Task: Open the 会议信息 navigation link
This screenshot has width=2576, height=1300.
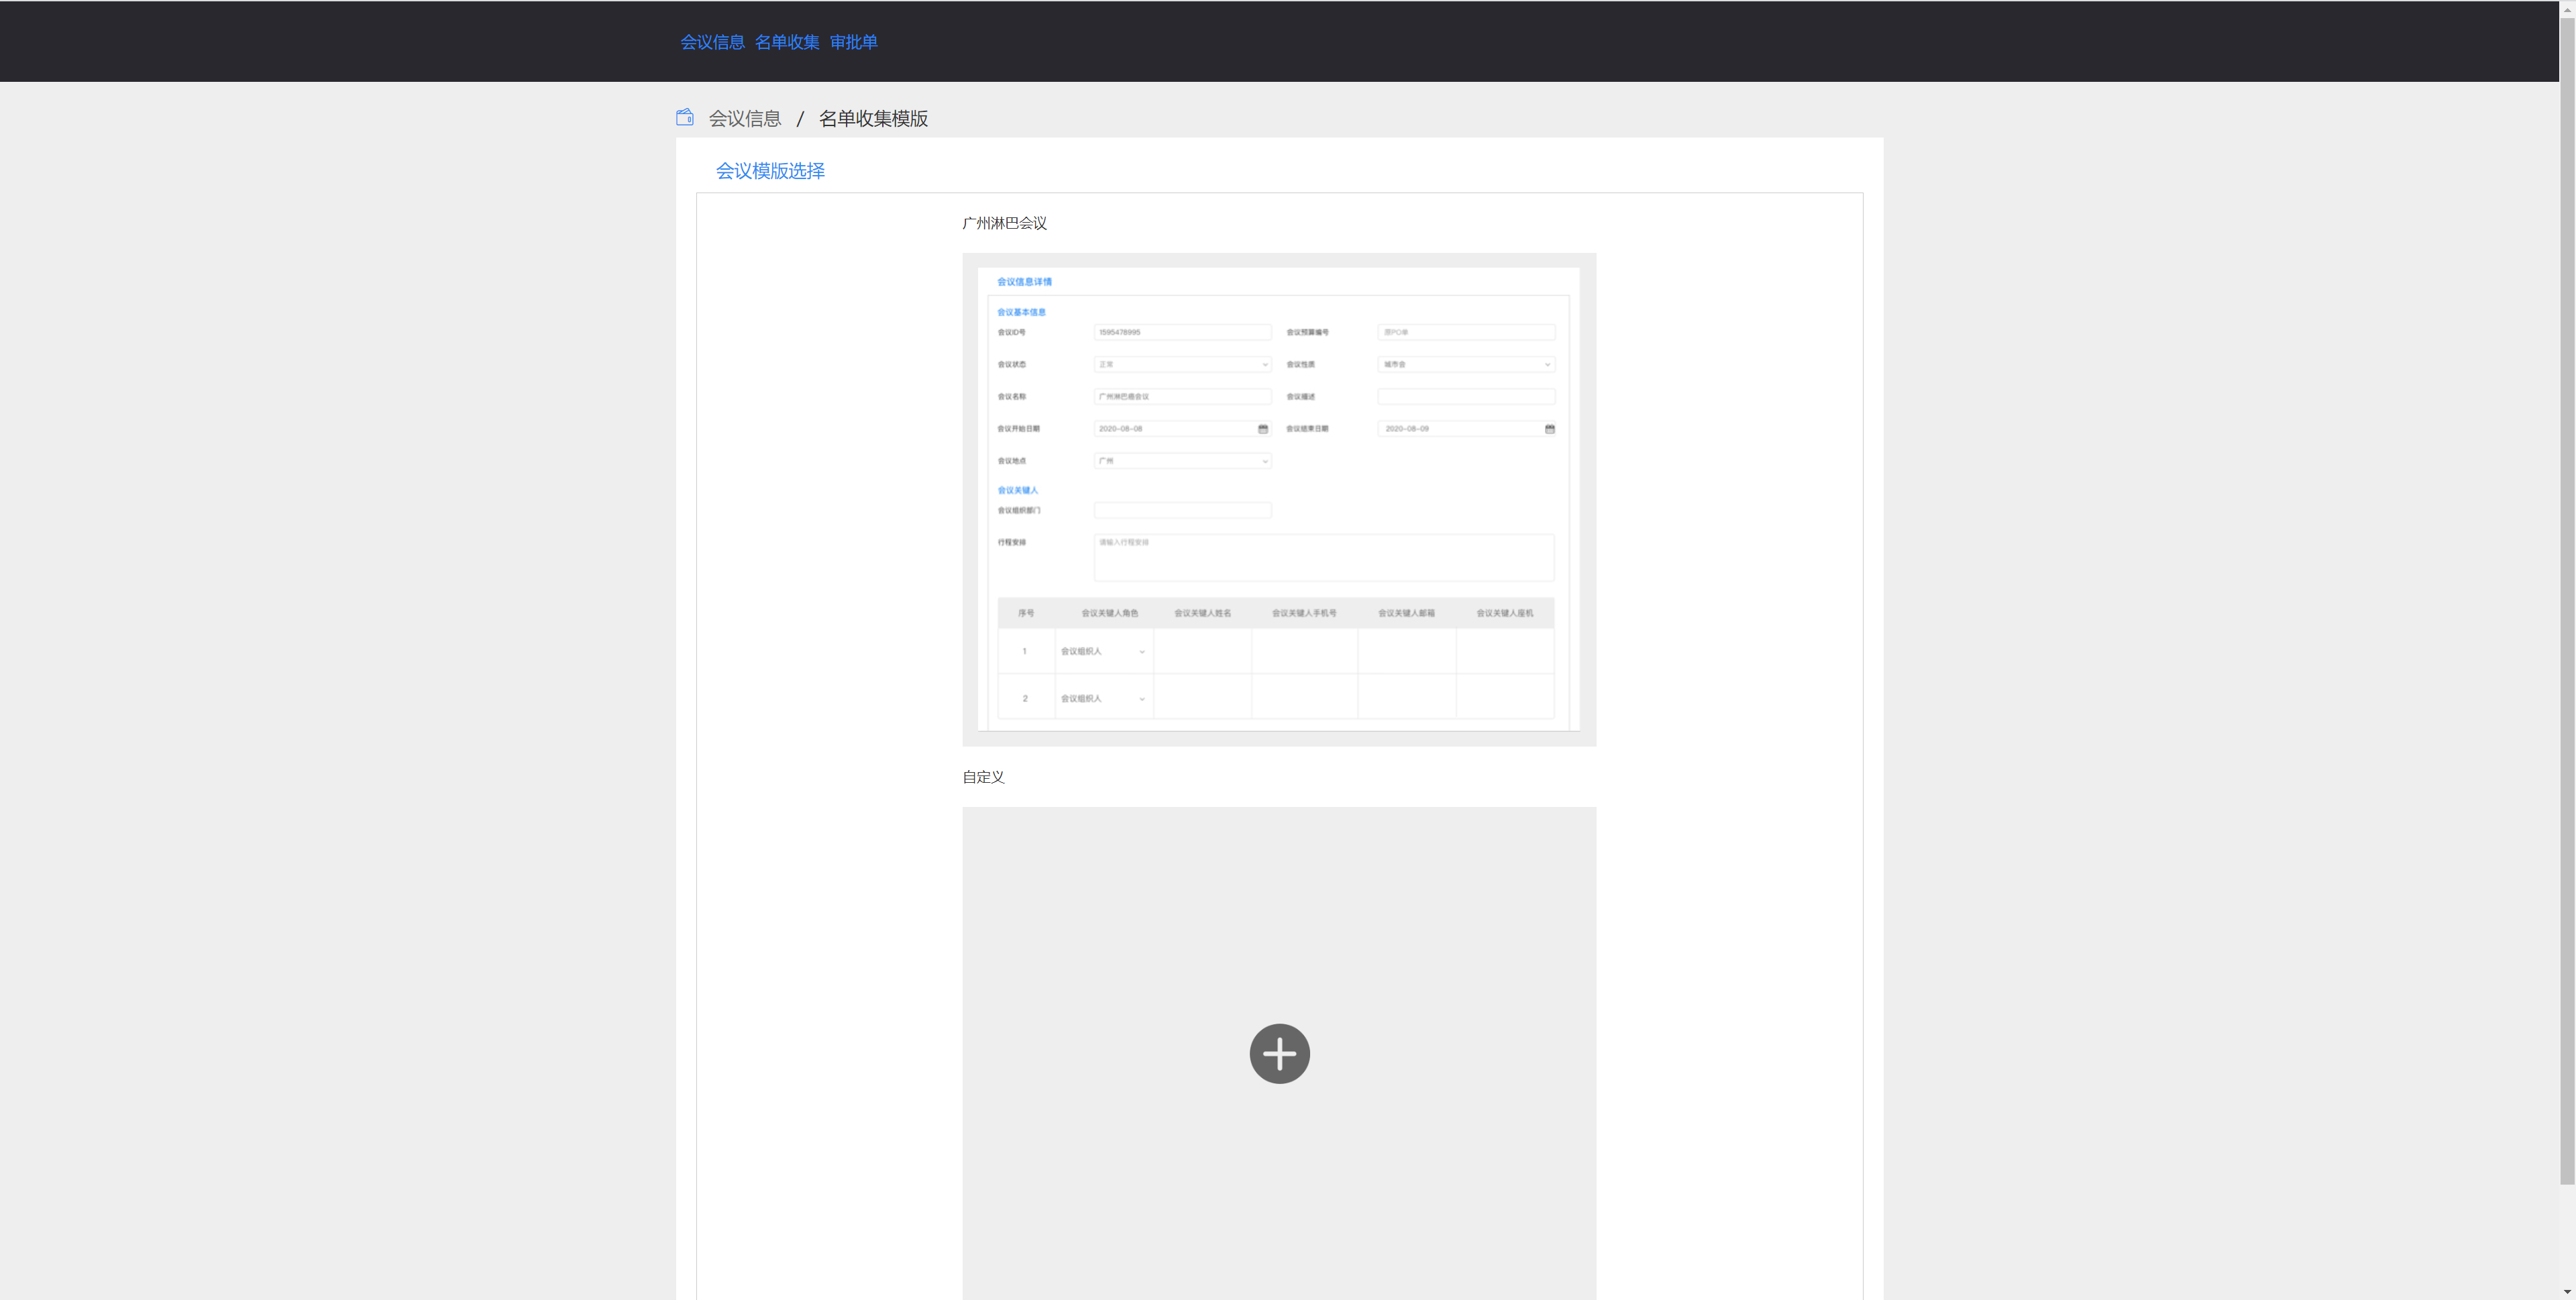Action: 712,42
